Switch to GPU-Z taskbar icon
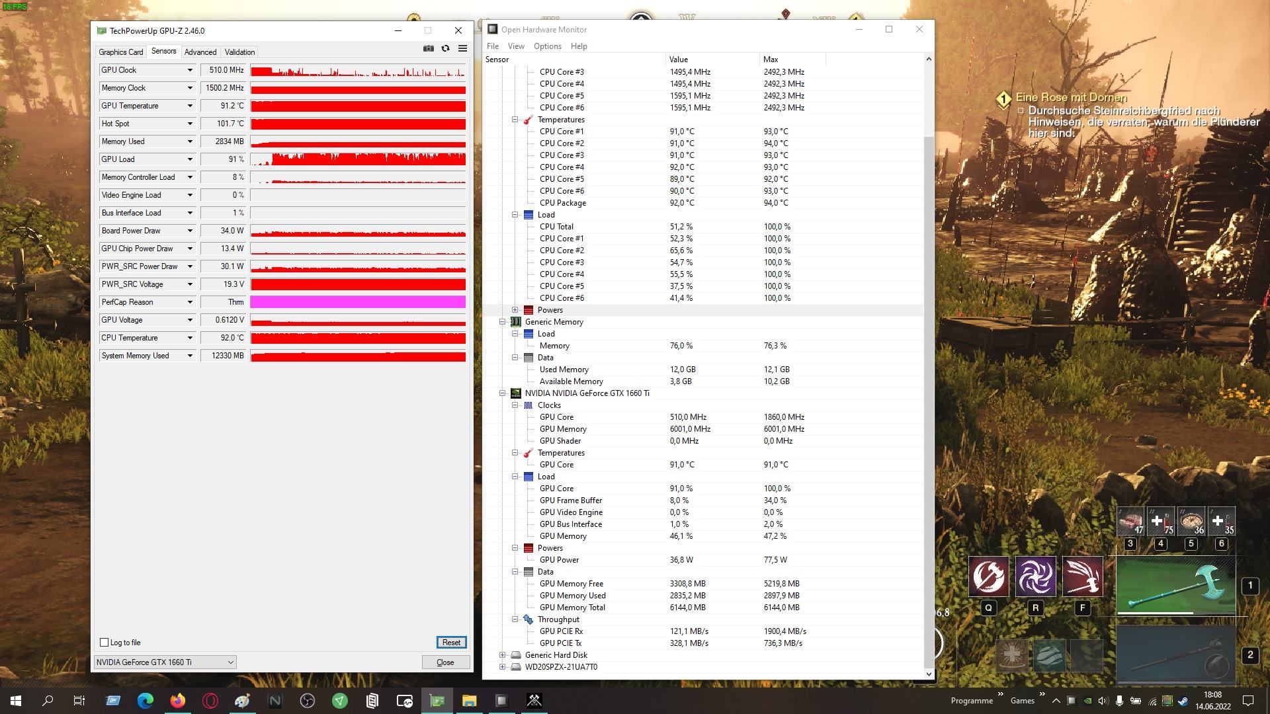This screenshot has width=1270, height=714. tap(437, 701)
